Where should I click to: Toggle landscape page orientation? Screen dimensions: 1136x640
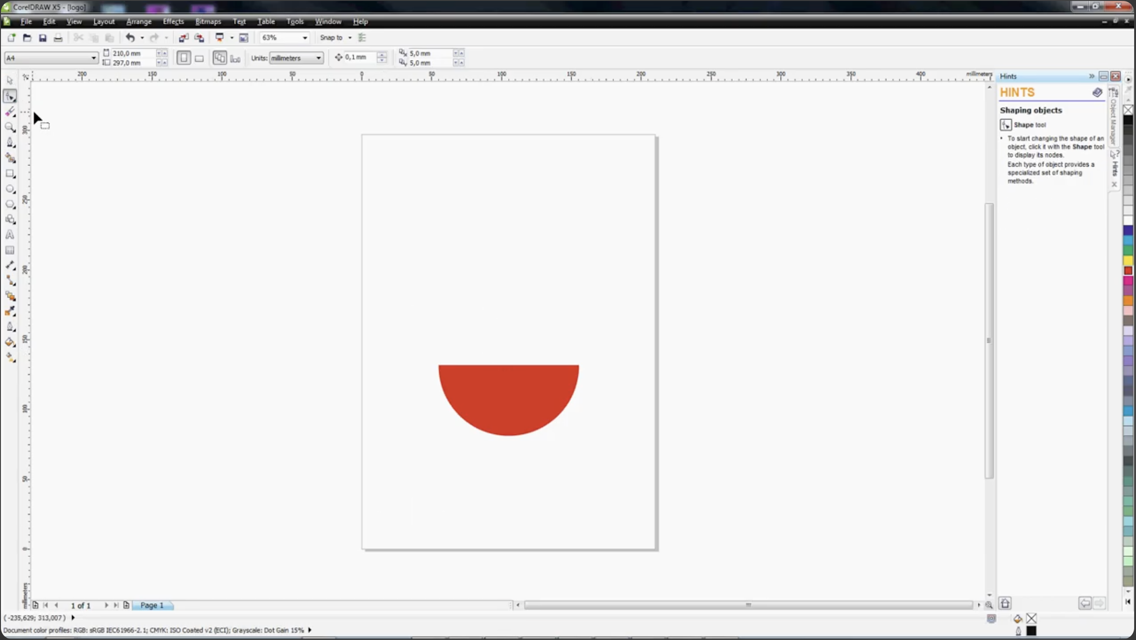tap(200, 58)
